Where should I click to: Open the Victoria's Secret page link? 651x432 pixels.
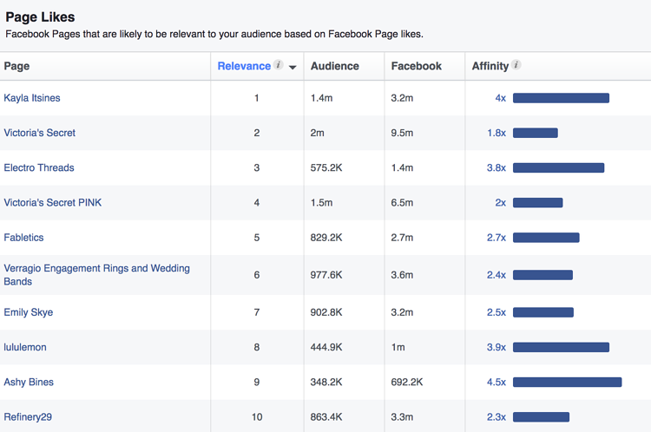click(x=39, y=133)
